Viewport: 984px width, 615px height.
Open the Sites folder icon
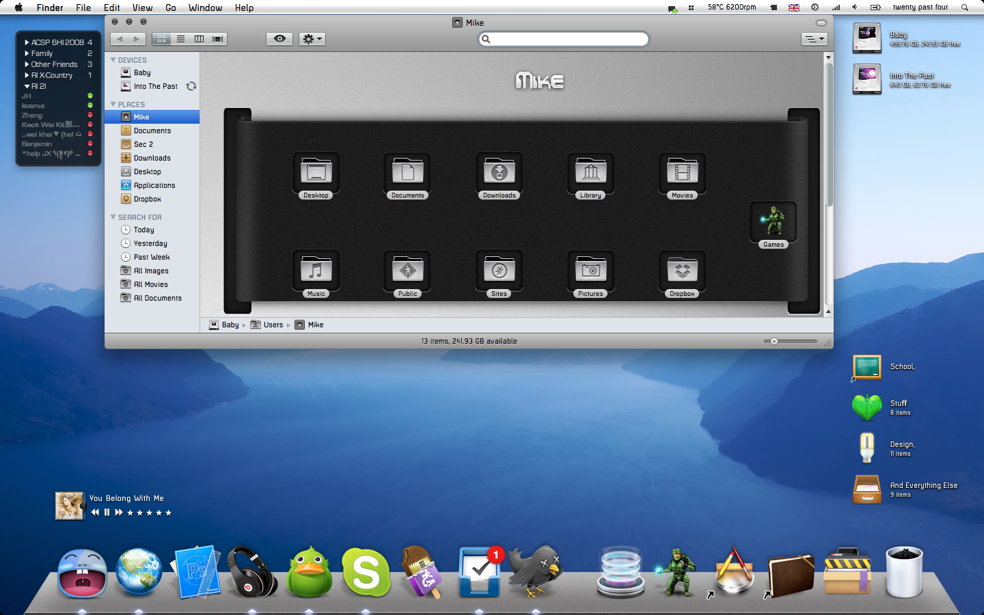(x=499, y=271)
